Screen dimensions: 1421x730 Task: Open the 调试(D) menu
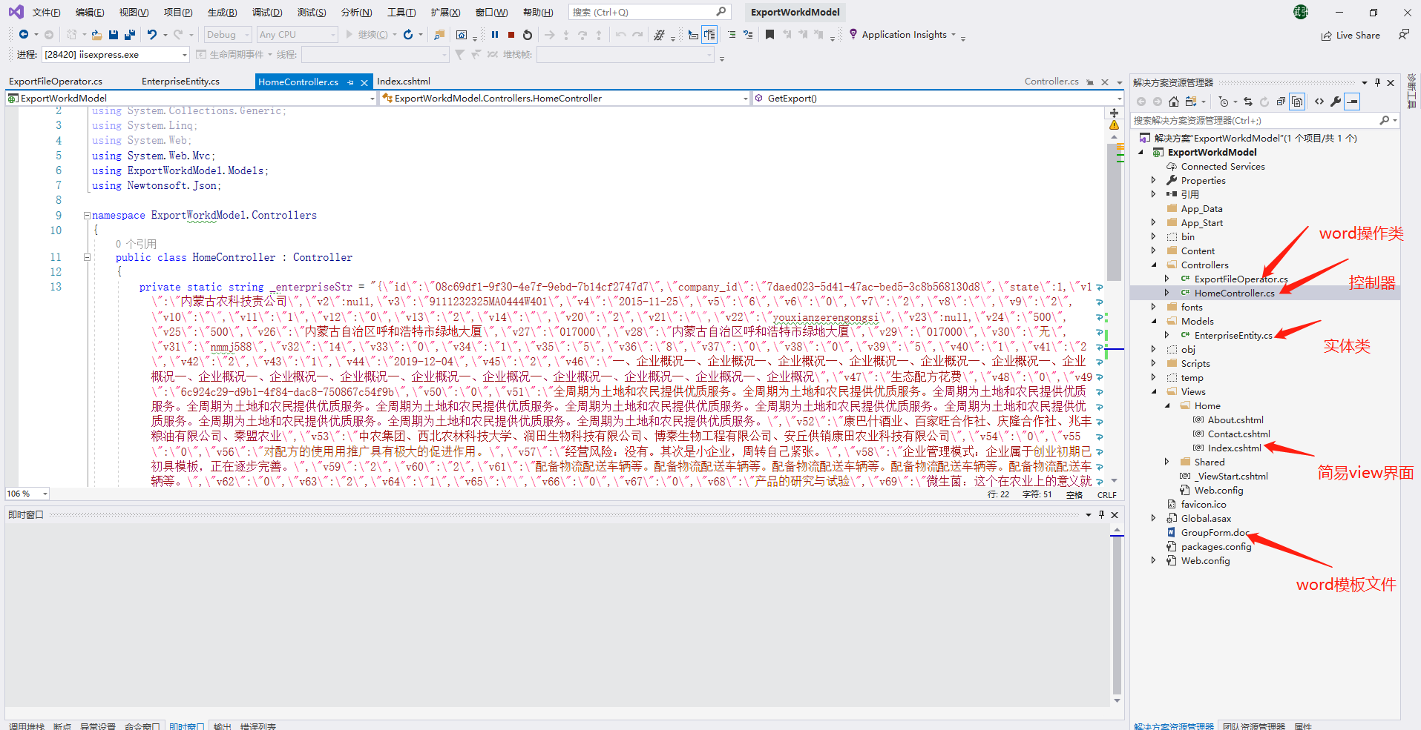point(266,12)
